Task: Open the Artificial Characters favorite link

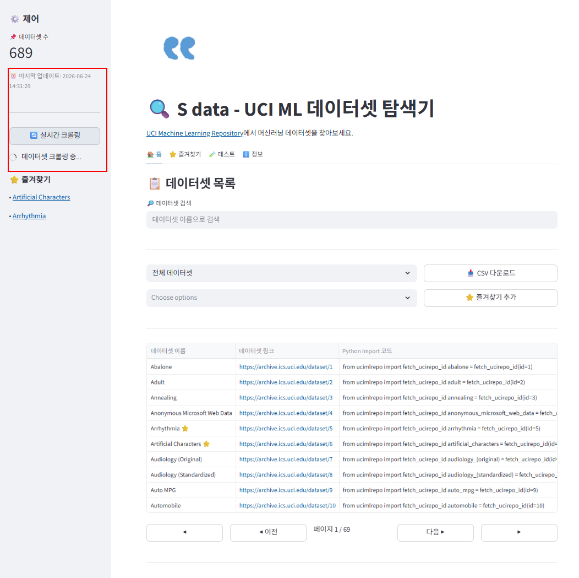Action: click(41, 197)
